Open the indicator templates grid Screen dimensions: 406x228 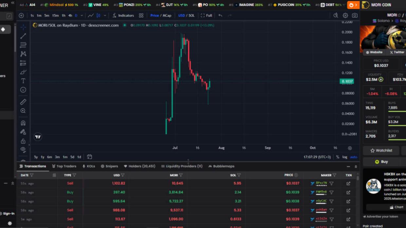click(141, 15)
